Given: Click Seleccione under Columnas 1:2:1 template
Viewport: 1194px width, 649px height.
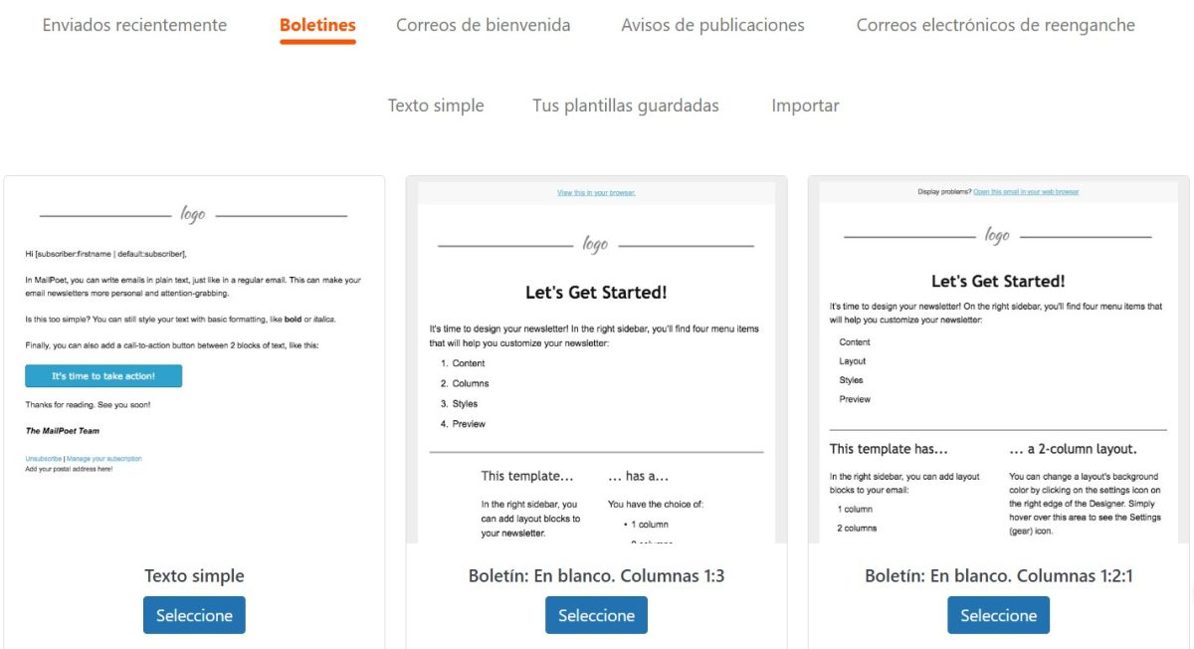Looking at the screenshot, I should pos(998,615).
